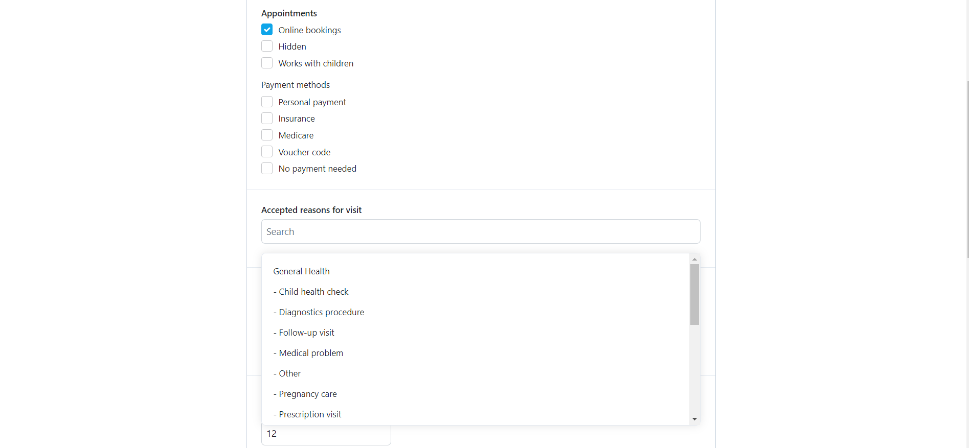Focus the Accepted reasons Search field
The width and height of the screenshot is (969, 448).
481,231
